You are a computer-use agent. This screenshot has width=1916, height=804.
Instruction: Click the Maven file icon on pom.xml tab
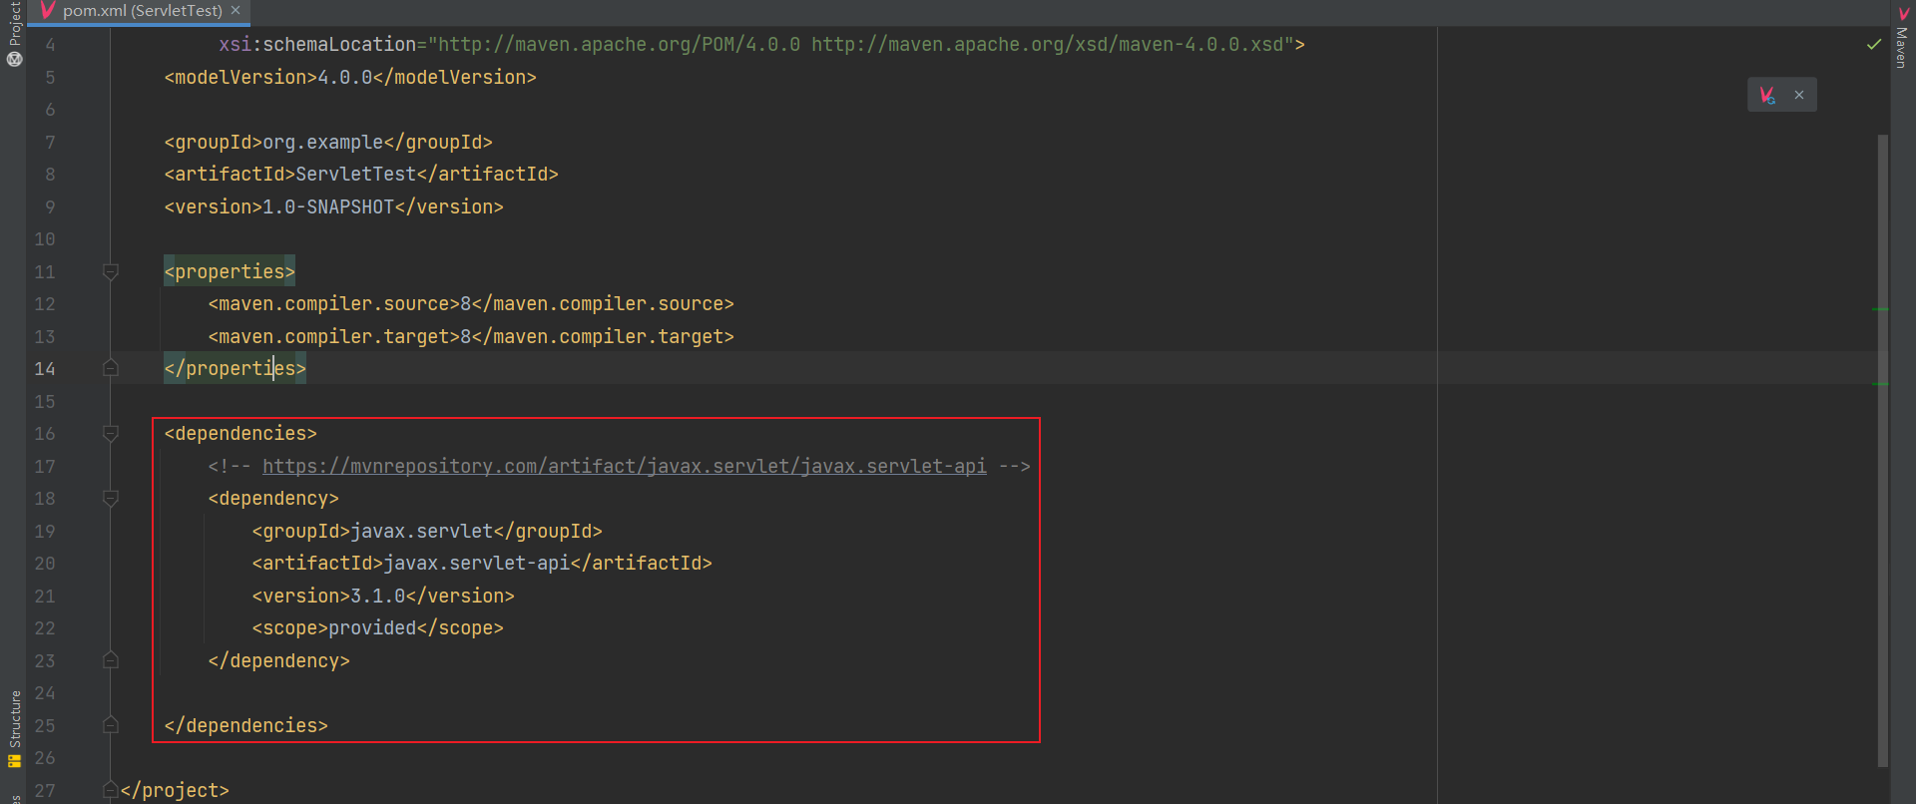pyautogui.click(x=47, y=10)
